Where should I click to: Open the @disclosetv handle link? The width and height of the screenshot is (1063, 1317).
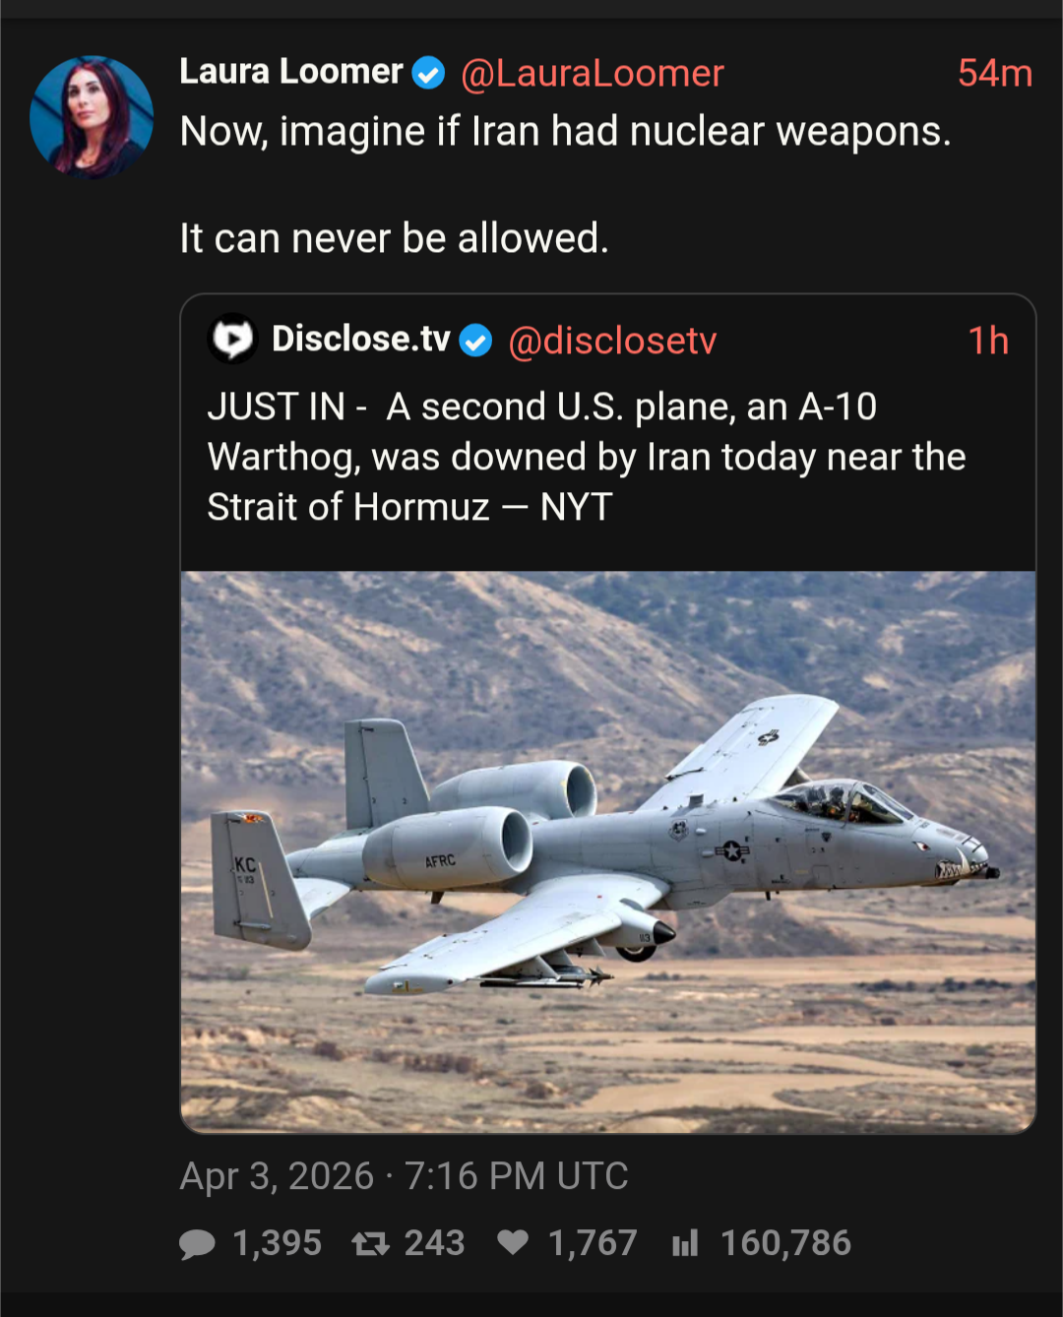point(612,341)
